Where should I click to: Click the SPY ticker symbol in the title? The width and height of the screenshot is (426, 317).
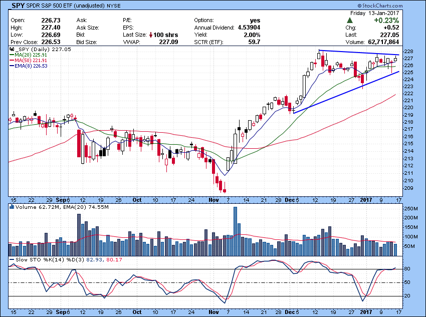coord(18,6)
